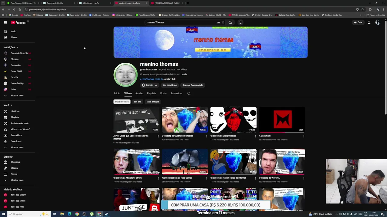Run search with the magnifier button
387x217 pixels.
pyautogui.click(x=230, y=22)
